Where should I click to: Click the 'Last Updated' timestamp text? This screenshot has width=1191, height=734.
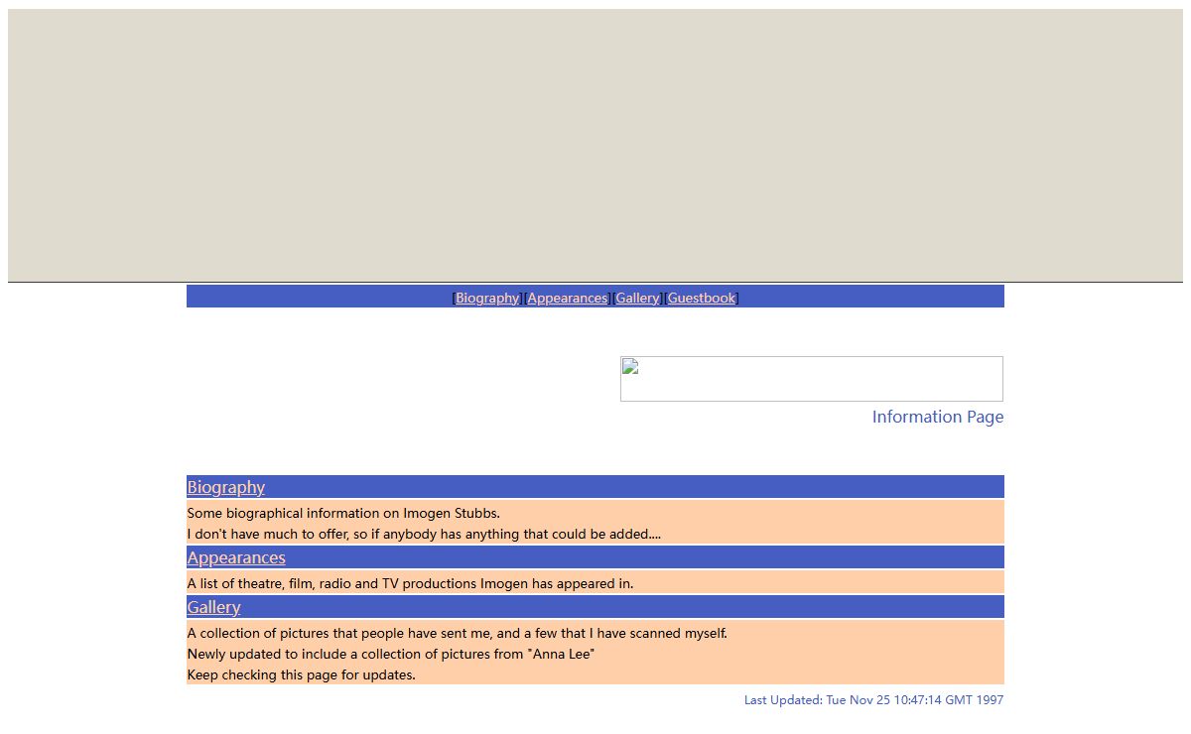(x=874, y=700)
